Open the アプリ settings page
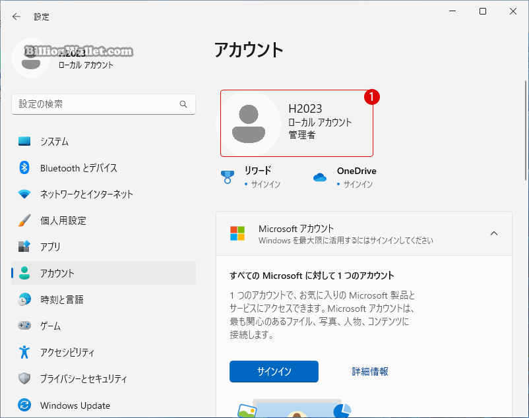 coord(104,247)
